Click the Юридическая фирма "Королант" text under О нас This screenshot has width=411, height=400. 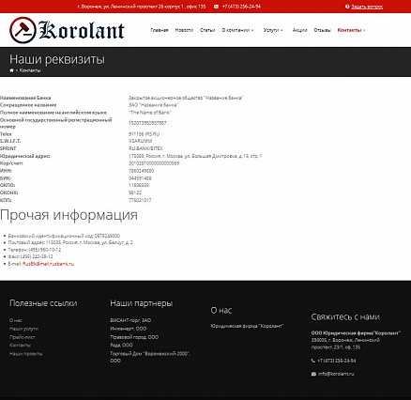(x=247, y=326)
